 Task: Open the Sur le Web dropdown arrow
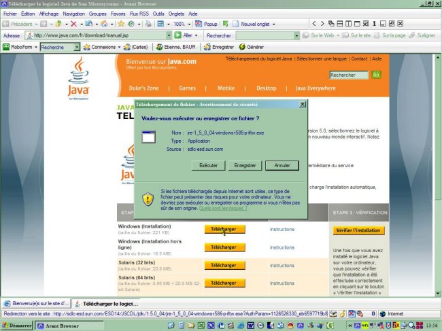point(338,35)
